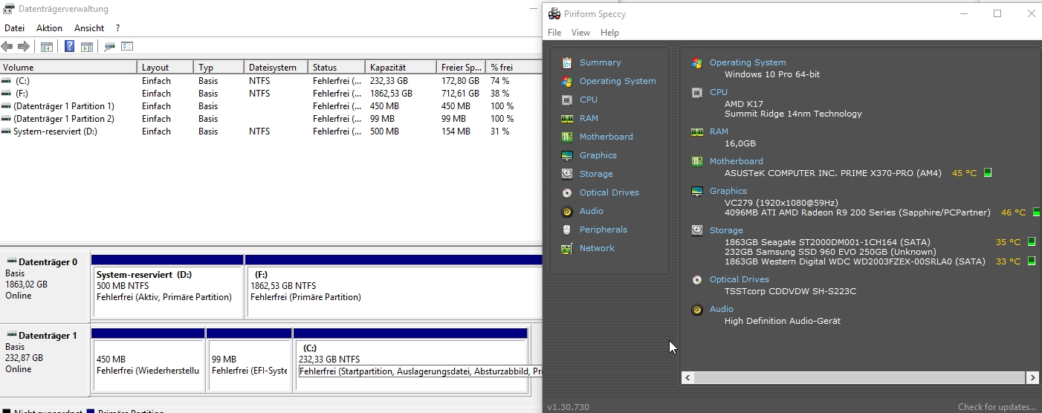1042x413 pixels.
Task: Select the Datenträger 1 Partition 1 row
Action: (x=271, y=106)
